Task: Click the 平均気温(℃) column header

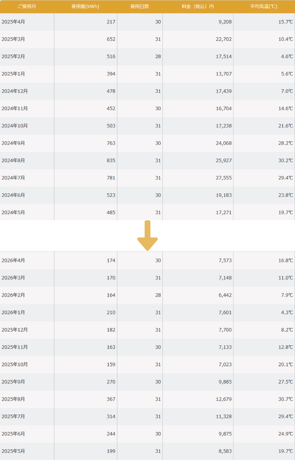Action: [264, 6]
